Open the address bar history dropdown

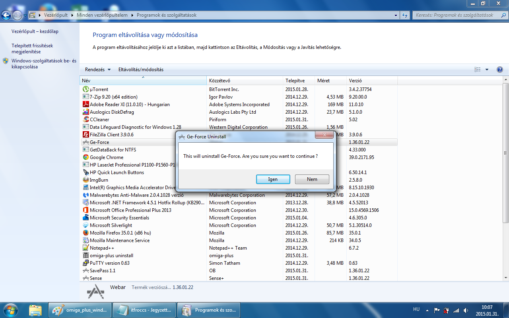coord(396,15)
